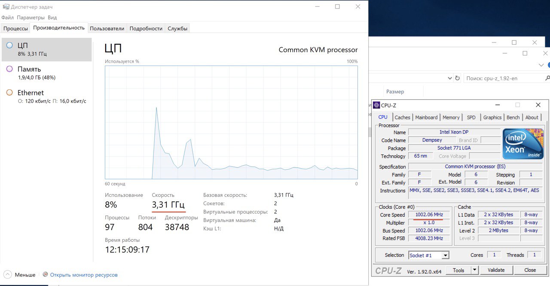Click the memory usage text 1,9/4,0 ГБ (48%)

pos(37,78)
